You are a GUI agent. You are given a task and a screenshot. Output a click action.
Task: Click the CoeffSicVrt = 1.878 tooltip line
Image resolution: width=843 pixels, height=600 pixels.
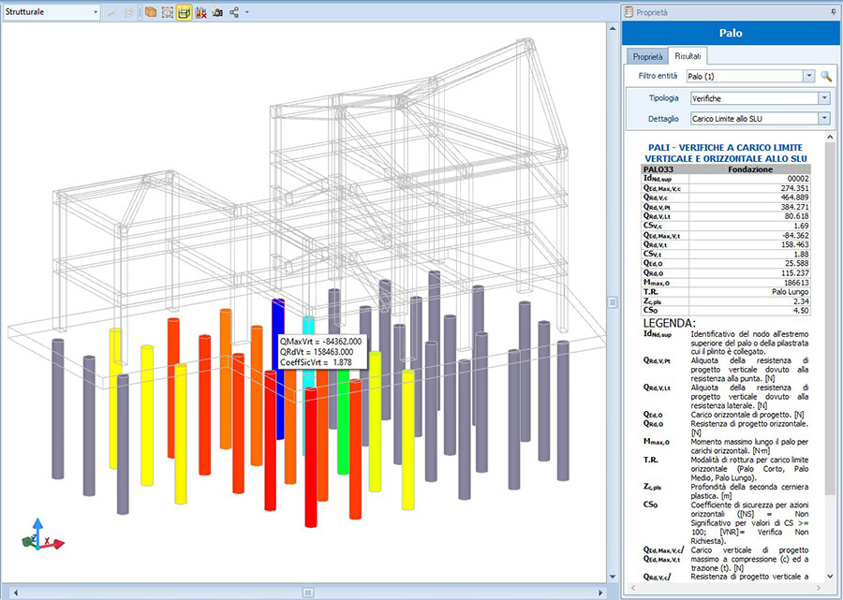(x=316, y=362)
